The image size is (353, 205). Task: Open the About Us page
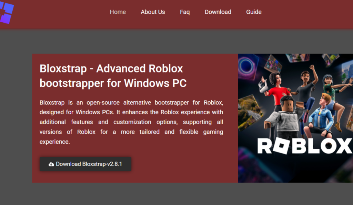[153, 12]
